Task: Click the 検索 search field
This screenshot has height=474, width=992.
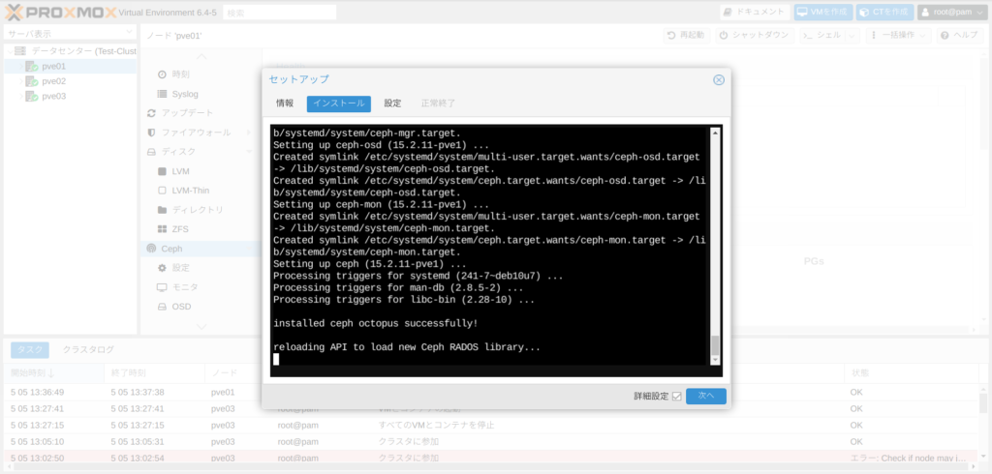Action: pyautogui.click(x=280, y=12)
